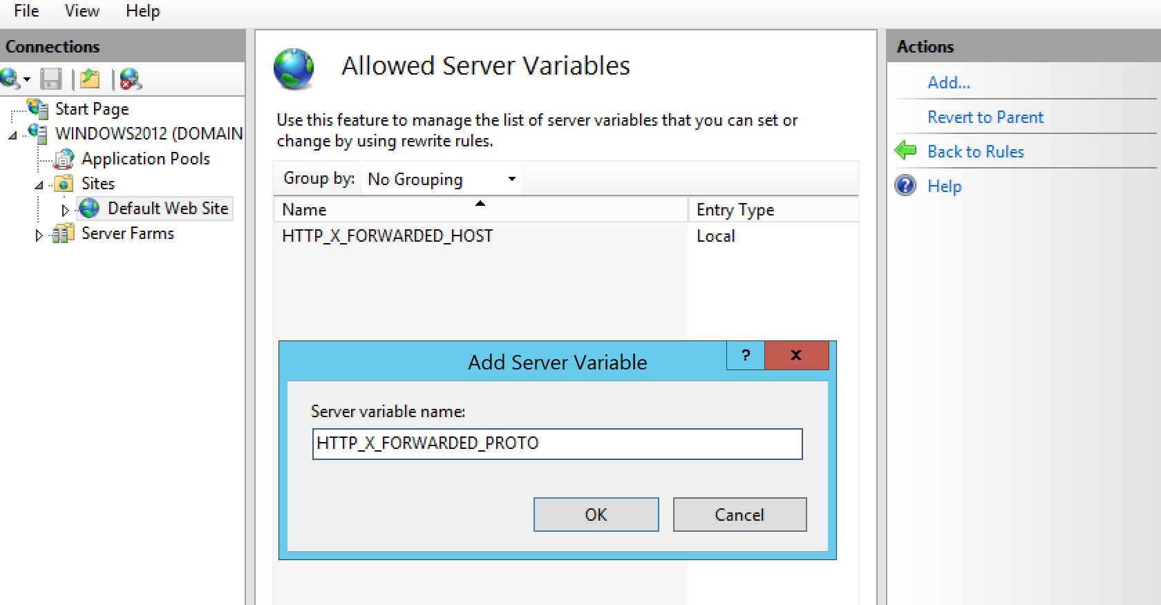Viewport: 1161px width, 605px height.
Task: Click the Up folder toolbar icon
Action: point(90,79)
